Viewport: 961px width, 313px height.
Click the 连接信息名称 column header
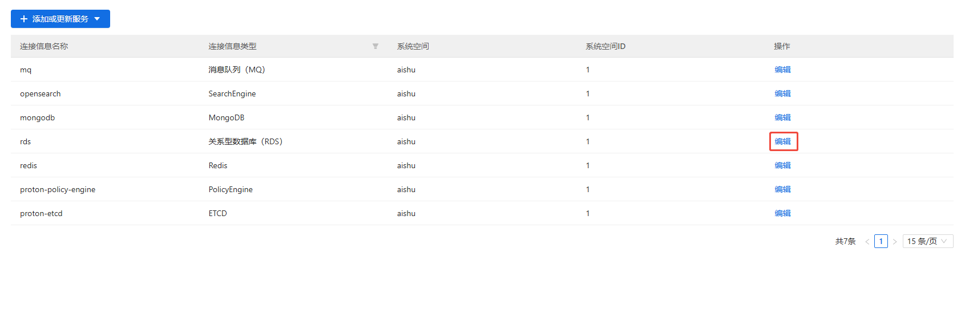click(x=44, y=46)
